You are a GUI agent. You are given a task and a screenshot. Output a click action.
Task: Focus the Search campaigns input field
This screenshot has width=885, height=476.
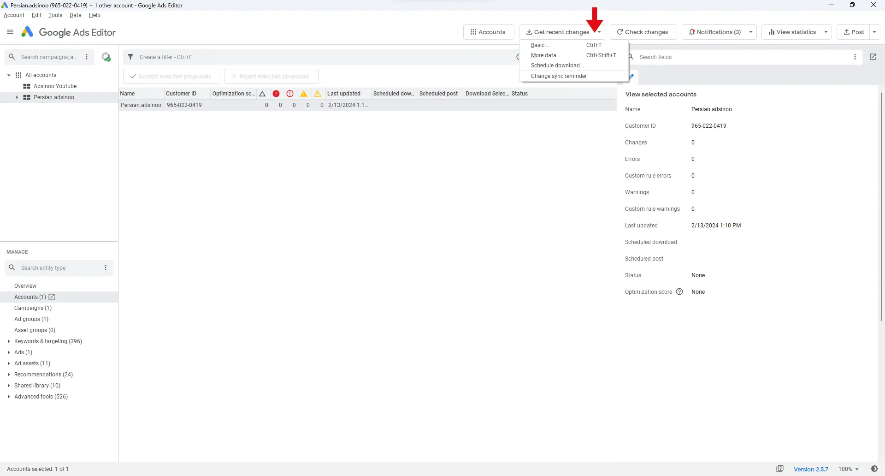(x=49, y=57)
